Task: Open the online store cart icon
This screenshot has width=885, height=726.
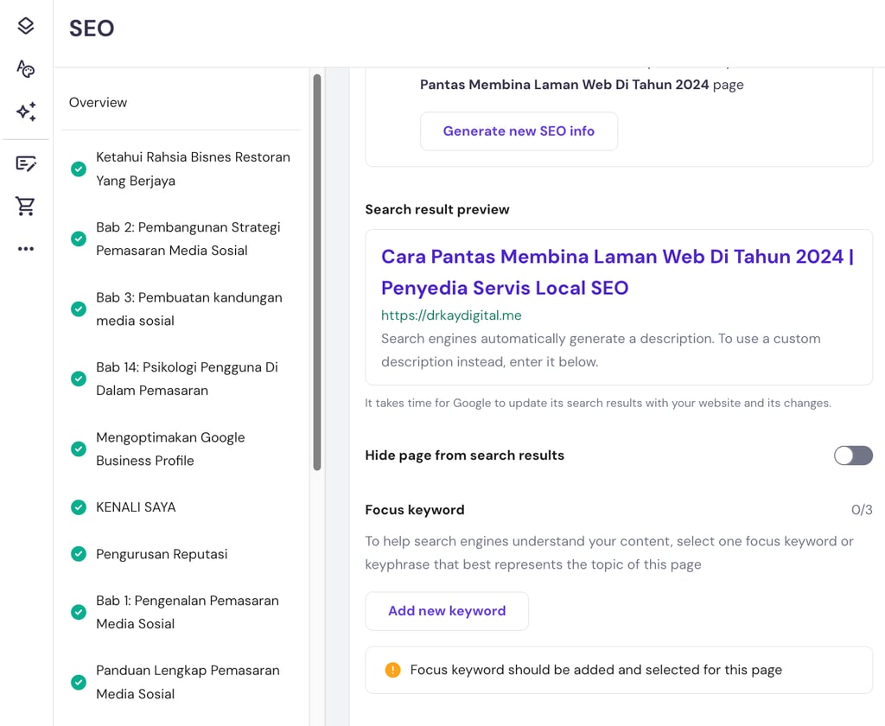Action: pyautogui.click(x=26, y=206)
